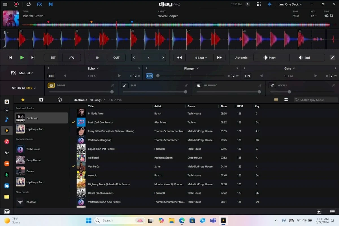Toggle the blue waveform view icon
339x226 pixels.
(x=270, y=4)
